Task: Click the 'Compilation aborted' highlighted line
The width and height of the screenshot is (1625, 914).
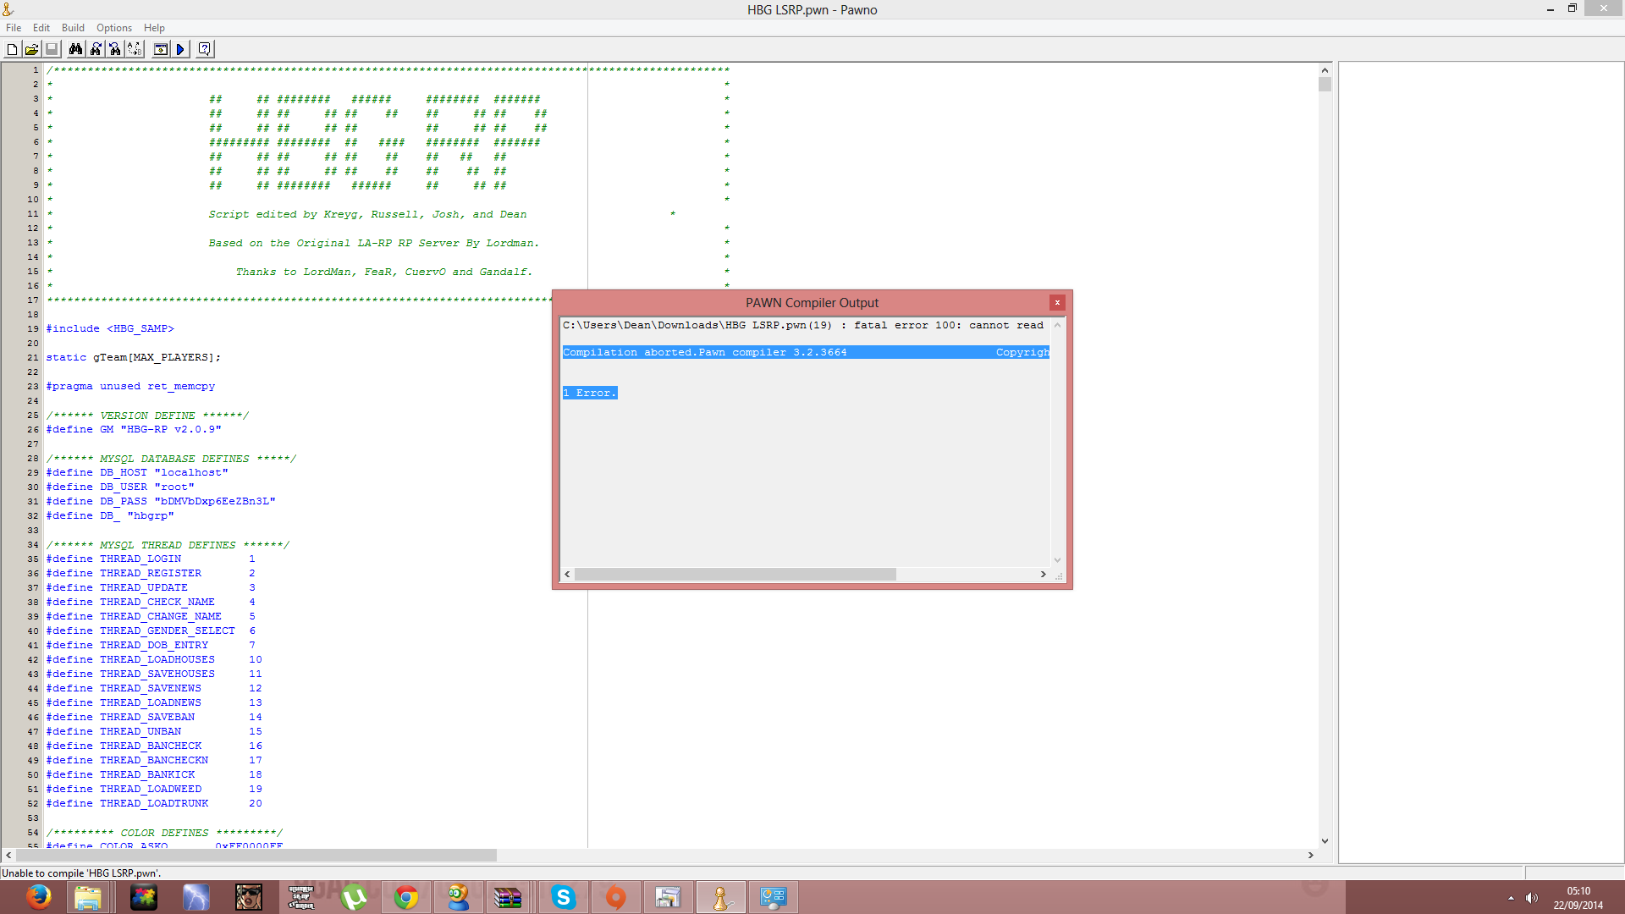Action: click(805, 352)
